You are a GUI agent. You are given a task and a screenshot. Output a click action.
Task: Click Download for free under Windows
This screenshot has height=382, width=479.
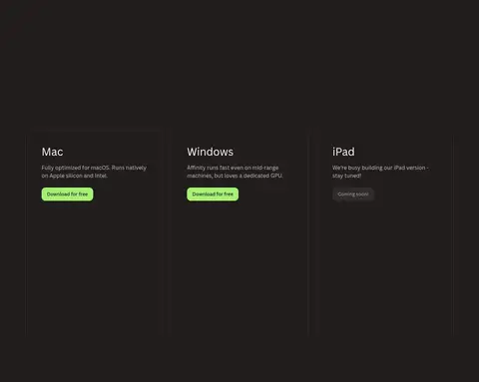213,194
